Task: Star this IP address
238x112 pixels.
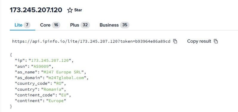Action: point(75,10)
